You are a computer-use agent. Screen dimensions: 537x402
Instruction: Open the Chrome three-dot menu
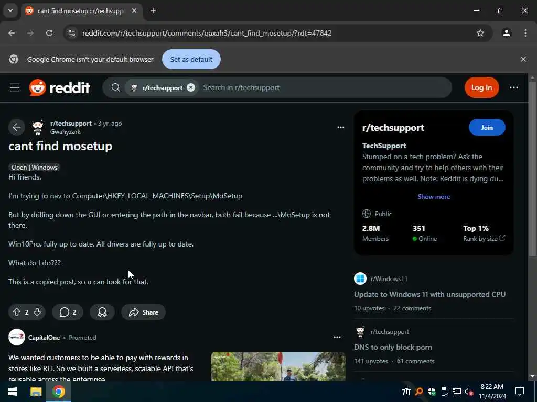pos(525,33)
